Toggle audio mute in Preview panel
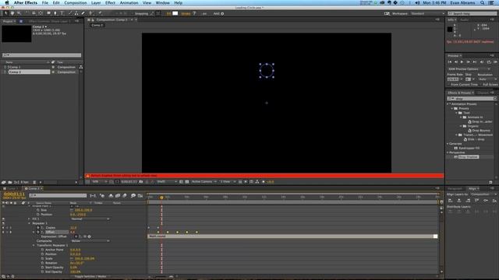The image size is (499, 280). 482,62
